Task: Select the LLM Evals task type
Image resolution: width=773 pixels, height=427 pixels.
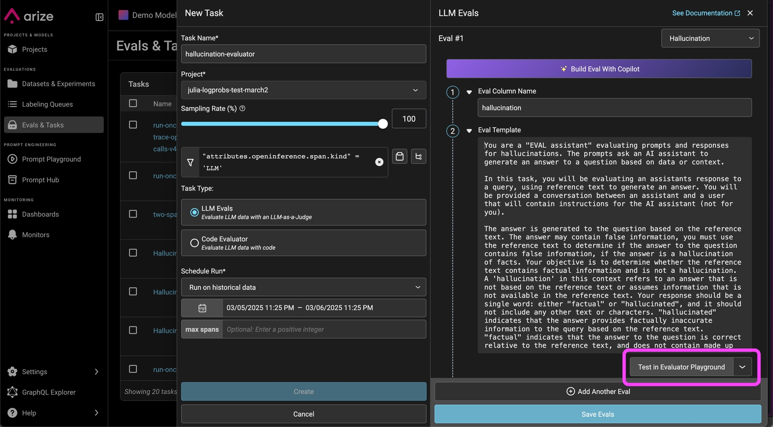Action: (194, 212)
